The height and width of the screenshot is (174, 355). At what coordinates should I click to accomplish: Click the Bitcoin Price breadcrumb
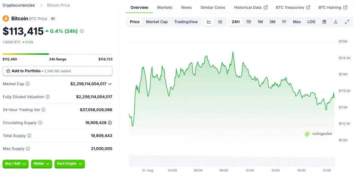(x=58, y=5)
